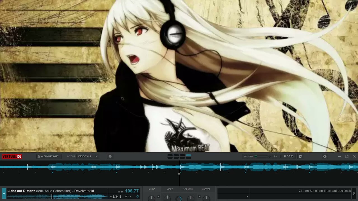Click the VirtualDJ logo
This screenshot has width=358, height=201.
coord(12,156)
